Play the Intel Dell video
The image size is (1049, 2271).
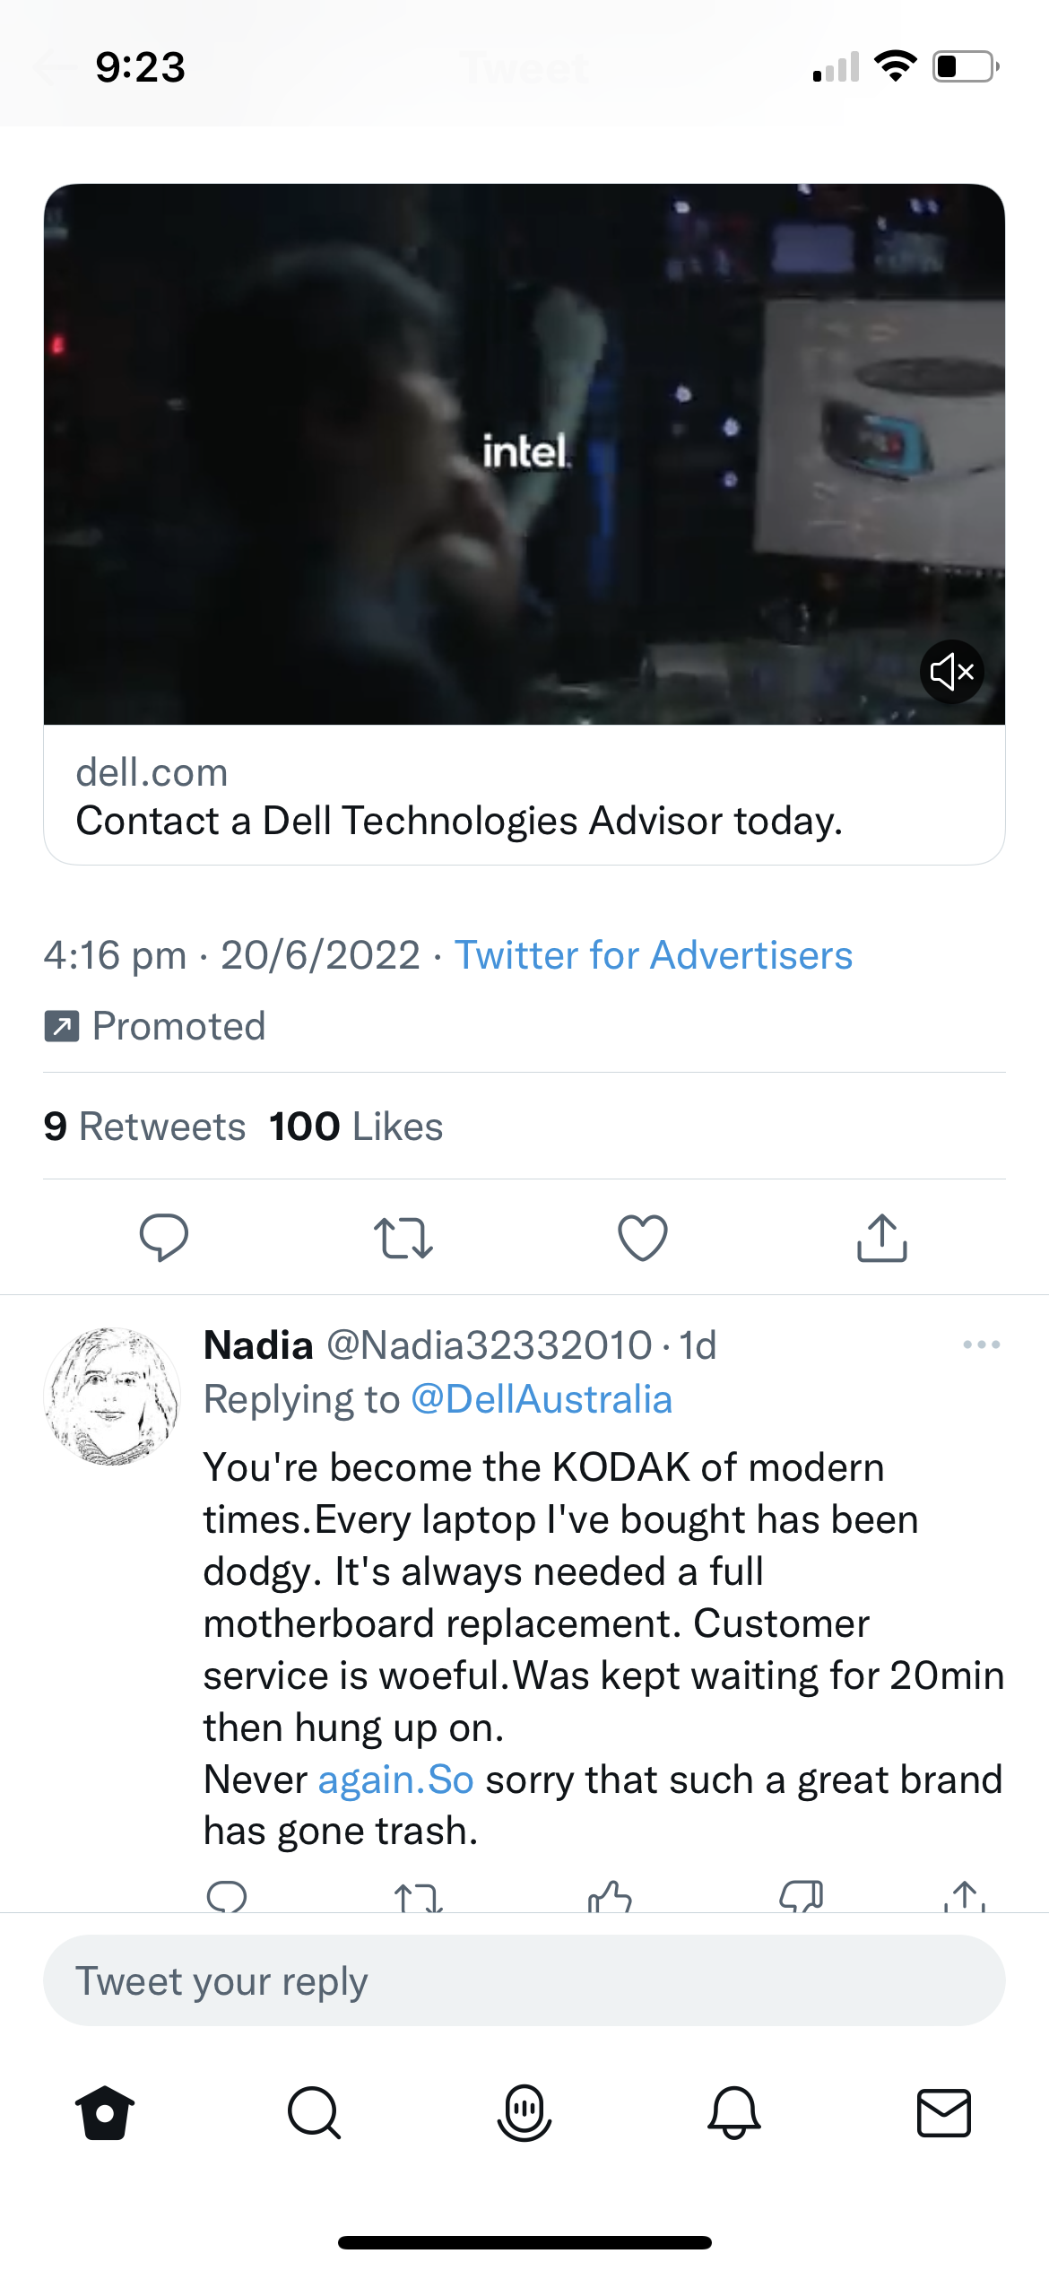click(524, 454)
